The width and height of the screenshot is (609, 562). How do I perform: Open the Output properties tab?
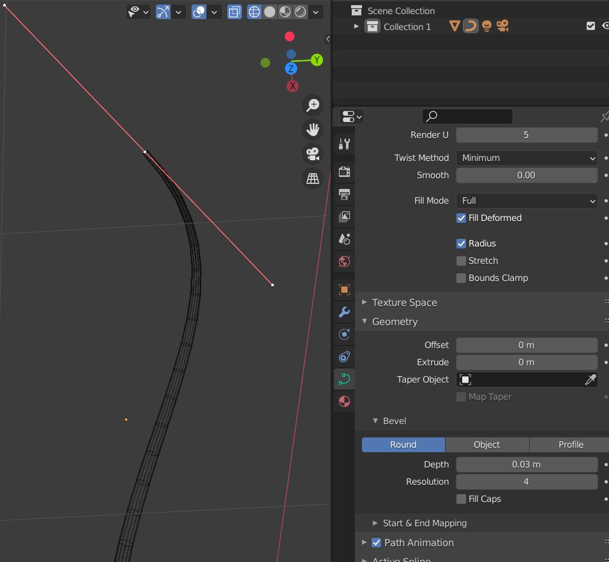[345, 194]
